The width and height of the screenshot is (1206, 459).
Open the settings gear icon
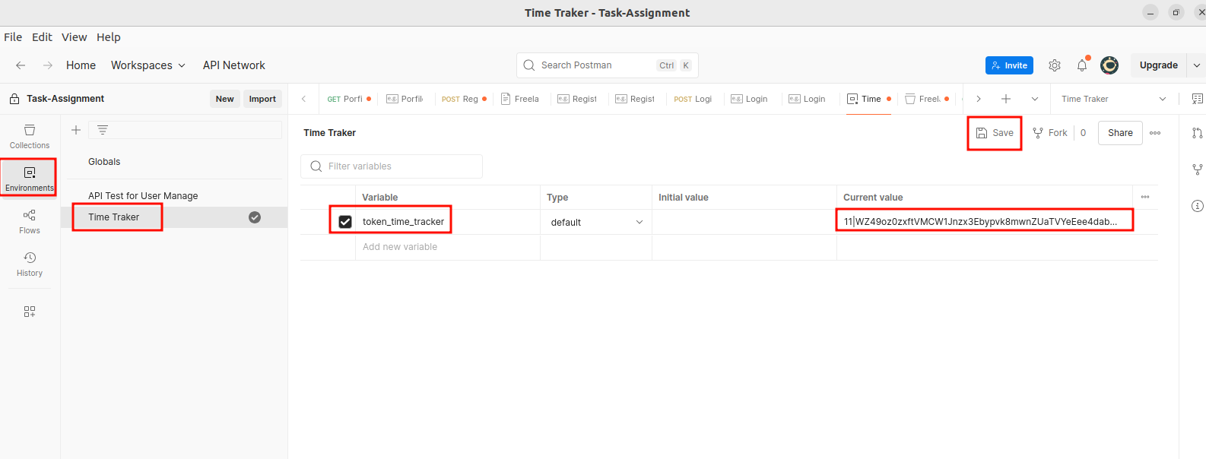(x=1055, y=65)
